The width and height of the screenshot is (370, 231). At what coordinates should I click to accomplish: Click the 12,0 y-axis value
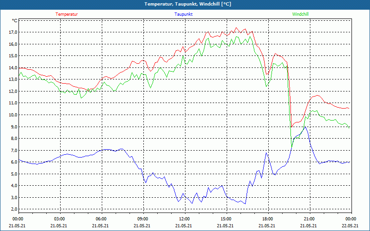(x=13, y=91)
